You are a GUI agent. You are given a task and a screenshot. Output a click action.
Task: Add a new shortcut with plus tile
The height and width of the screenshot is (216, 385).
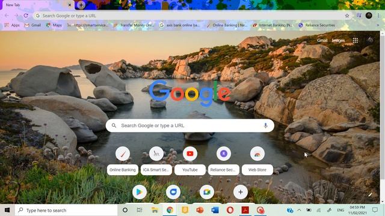coord(241,192)
